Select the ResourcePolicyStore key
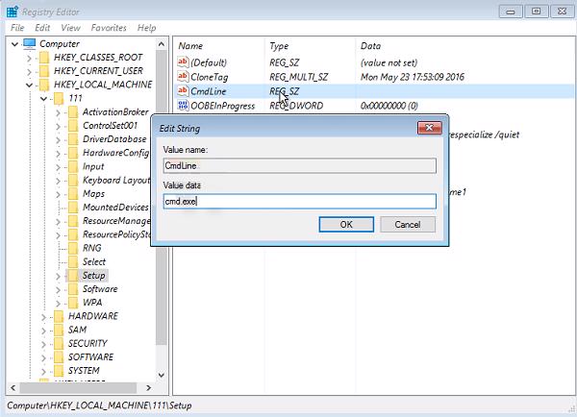This screenshot has height=417, width=577. pyautogui.click(x=116, y=234)
